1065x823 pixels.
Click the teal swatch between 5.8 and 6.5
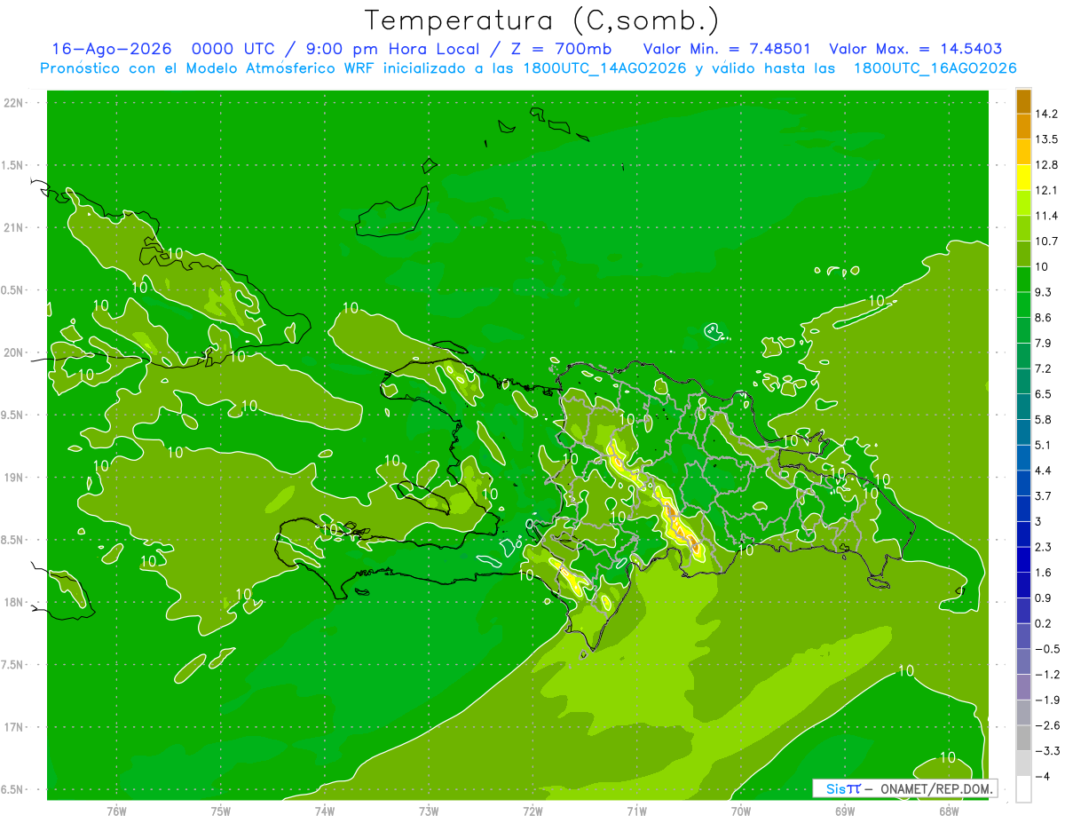pyautogui.click(x=1023, y=407)
